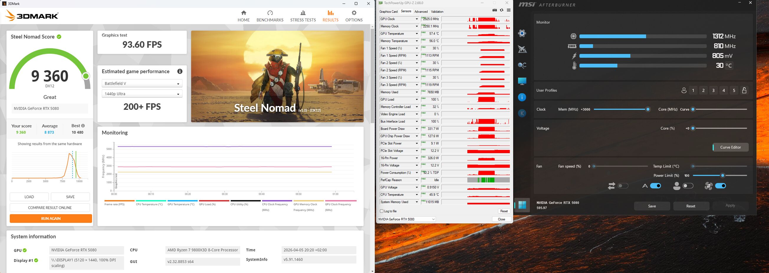Click the °C temperature unit button in Afterburner
Image resolution: width=769 pixels, height=273 pixels.
pyautogui.click(x=729, y=66)
